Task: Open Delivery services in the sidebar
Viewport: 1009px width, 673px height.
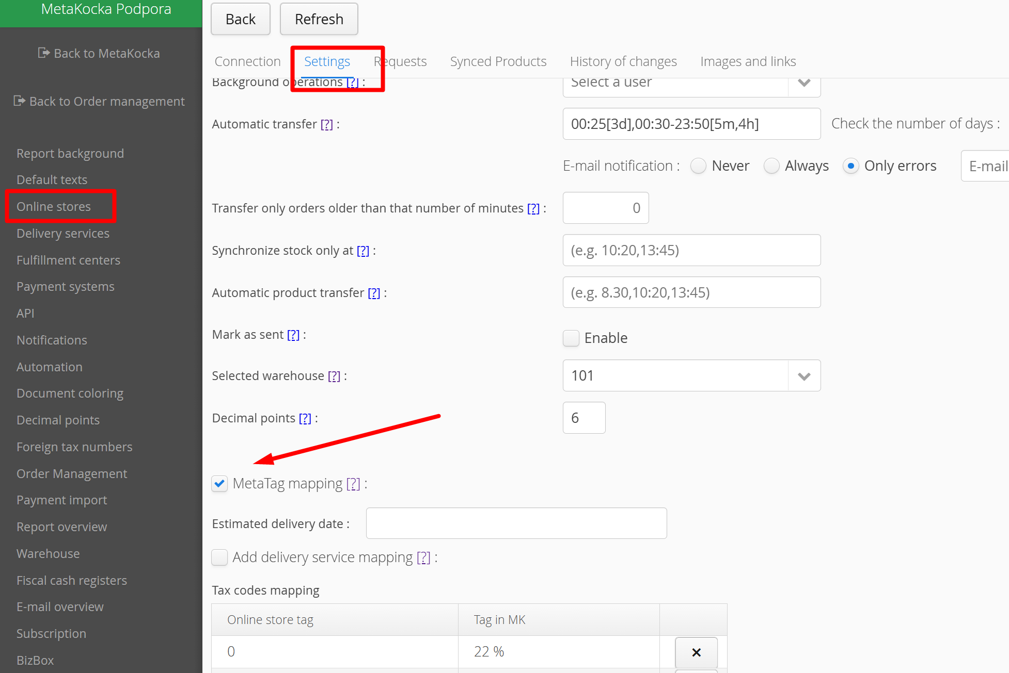Action: (x=63, y=234)
